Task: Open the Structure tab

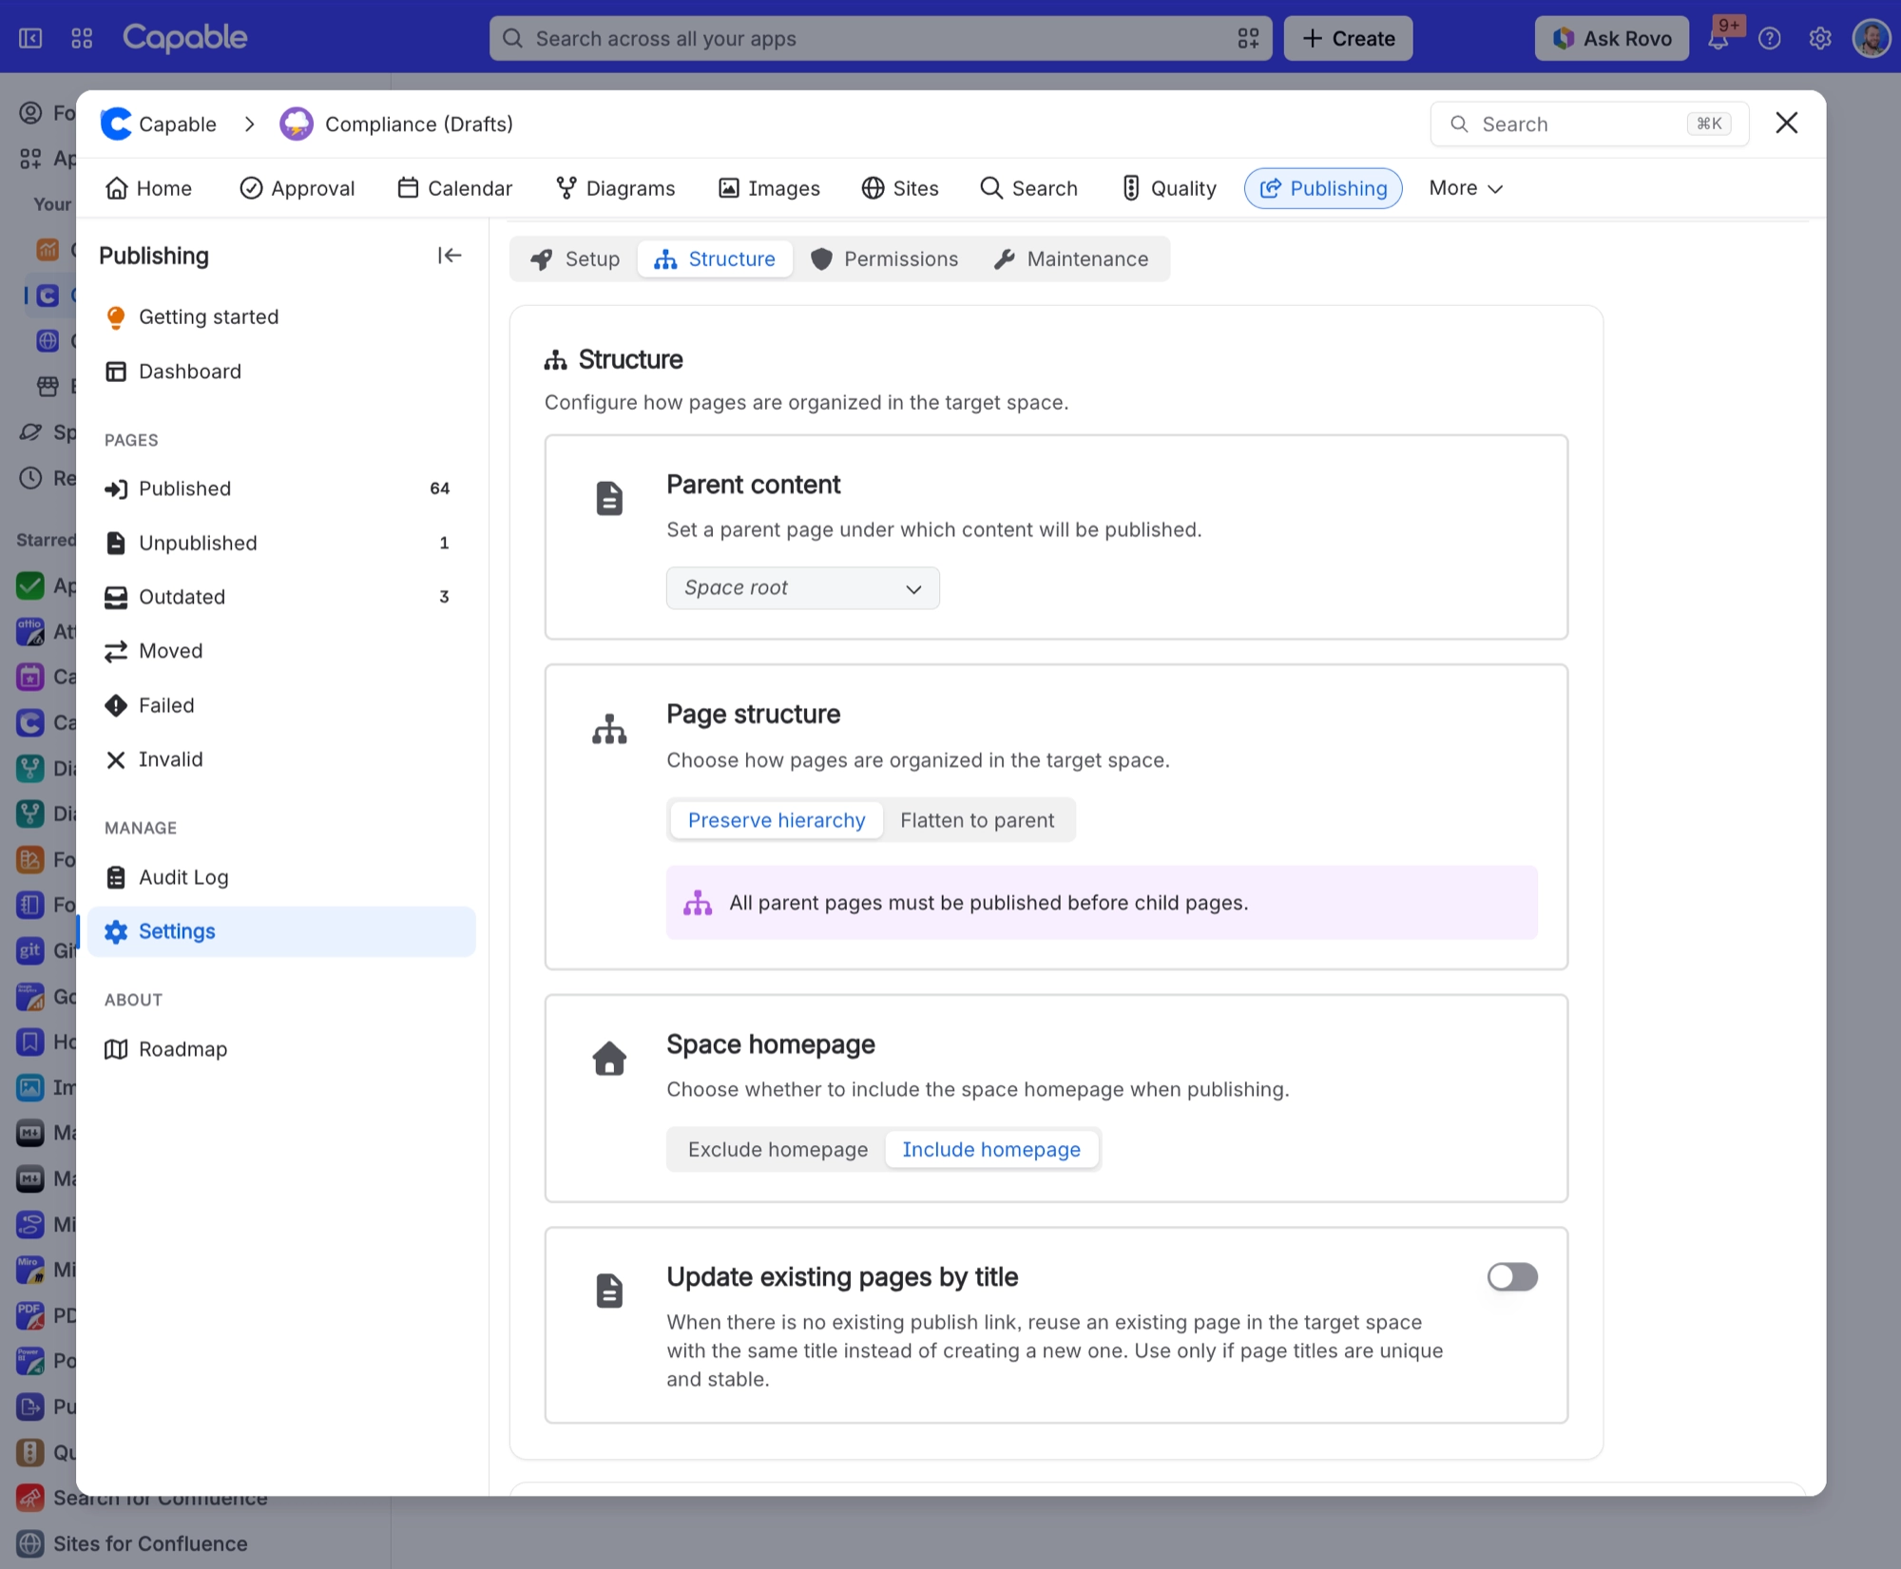Action: pyautogui.click(x=715, y=259)
